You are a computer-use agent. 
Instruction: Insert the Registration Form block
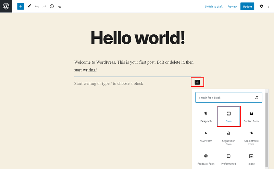(x=228, y=138)
